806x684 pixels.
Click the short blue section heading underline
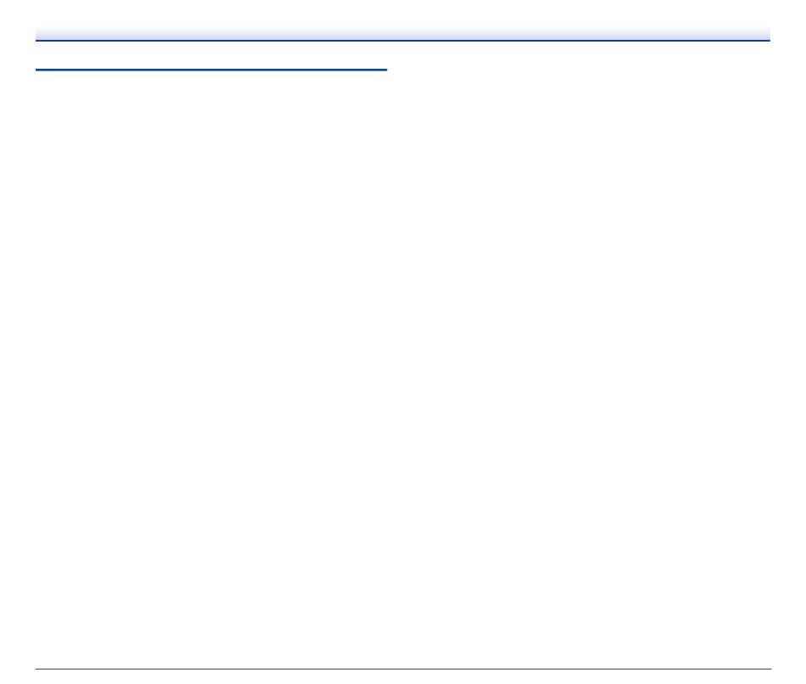point(210,70)
